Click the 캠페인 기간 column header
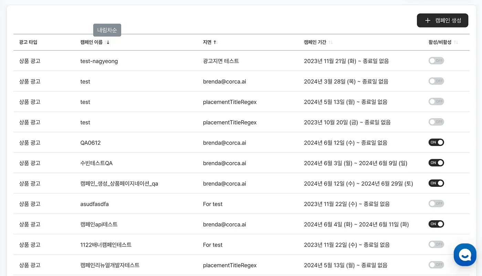The image size is (482, 276). 315,42
